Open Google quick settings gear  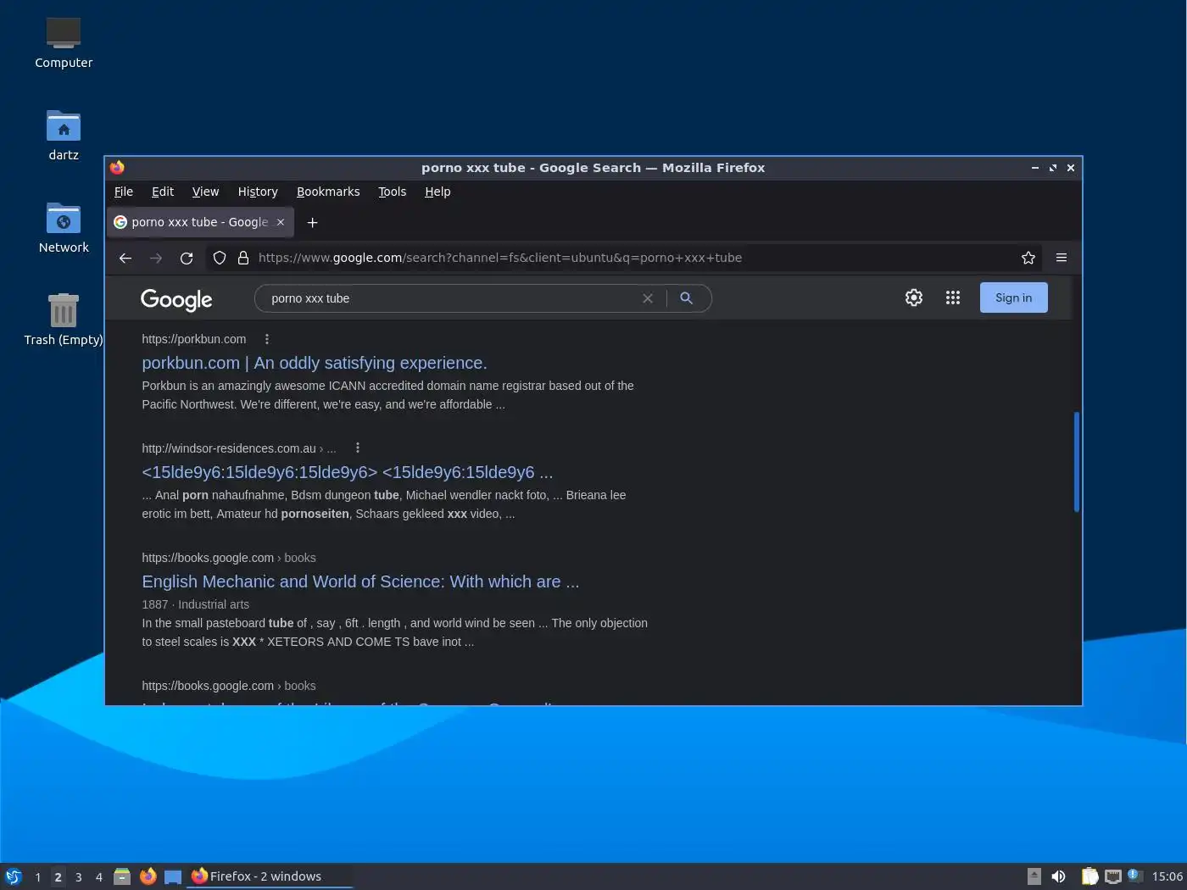[x=914, y=298]
